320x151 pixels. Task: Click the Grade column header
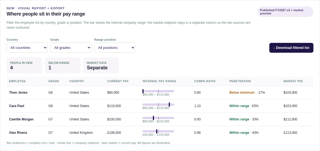pos(54,81)
